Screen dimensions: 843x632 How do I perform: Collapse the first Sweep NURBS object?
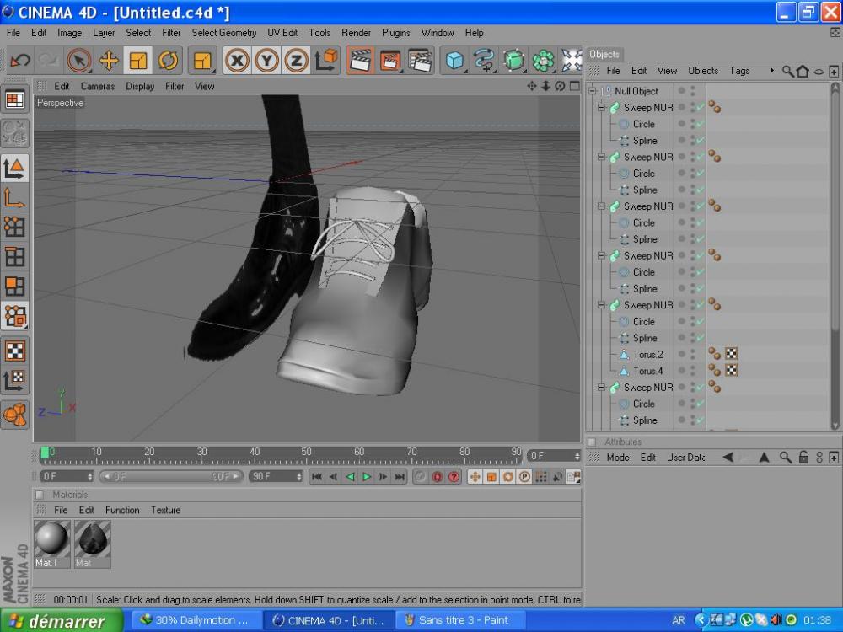[x=602, y=108]
